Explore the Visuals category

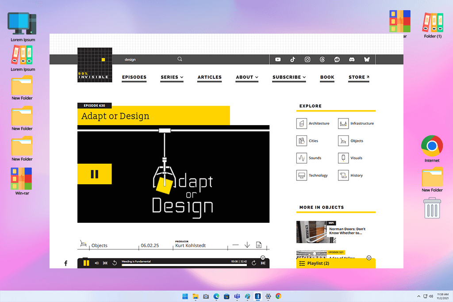pyautogui.click(x=350, y=158)
